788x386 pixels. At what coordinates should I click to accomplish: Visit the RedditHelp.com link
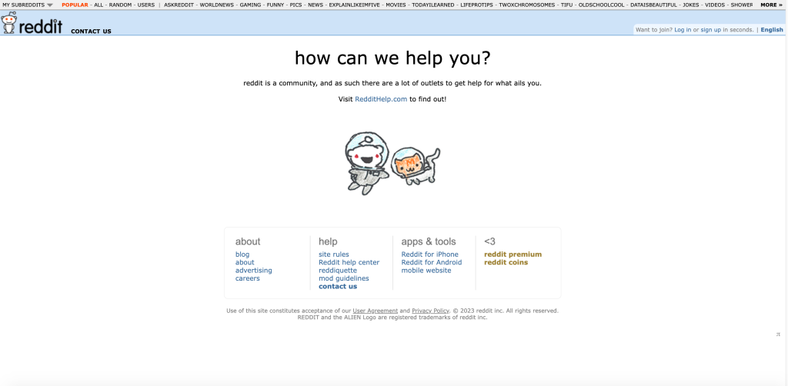pyautogui.click(x=381, y=99)
